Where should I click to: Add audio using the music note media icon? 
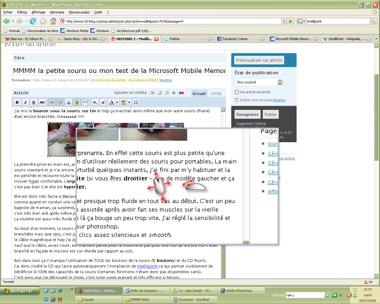tap(167, 93)
